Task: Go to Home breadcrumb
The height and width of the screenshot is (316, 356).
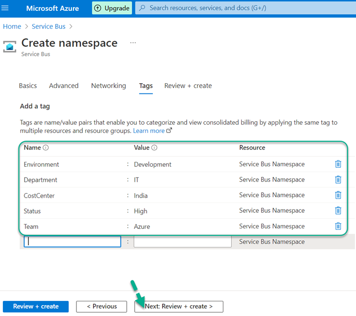Action: (x=12, y=26)
